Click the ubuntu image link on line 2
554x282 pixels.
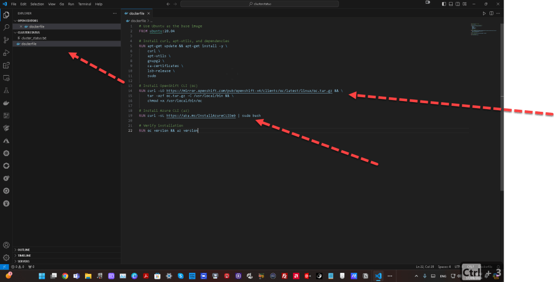pos(155,31)
